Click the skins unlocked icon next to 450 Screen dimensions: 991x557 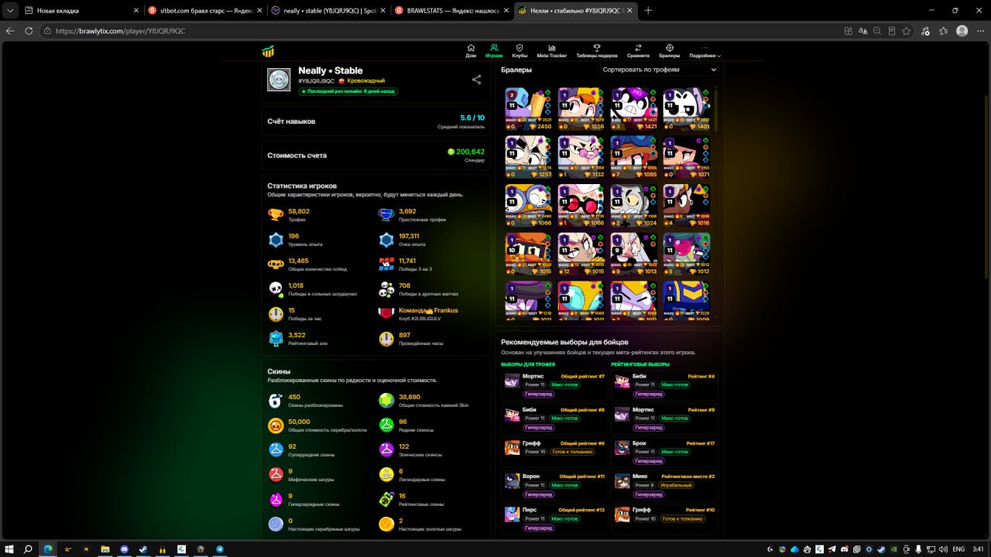pos(276,401)
